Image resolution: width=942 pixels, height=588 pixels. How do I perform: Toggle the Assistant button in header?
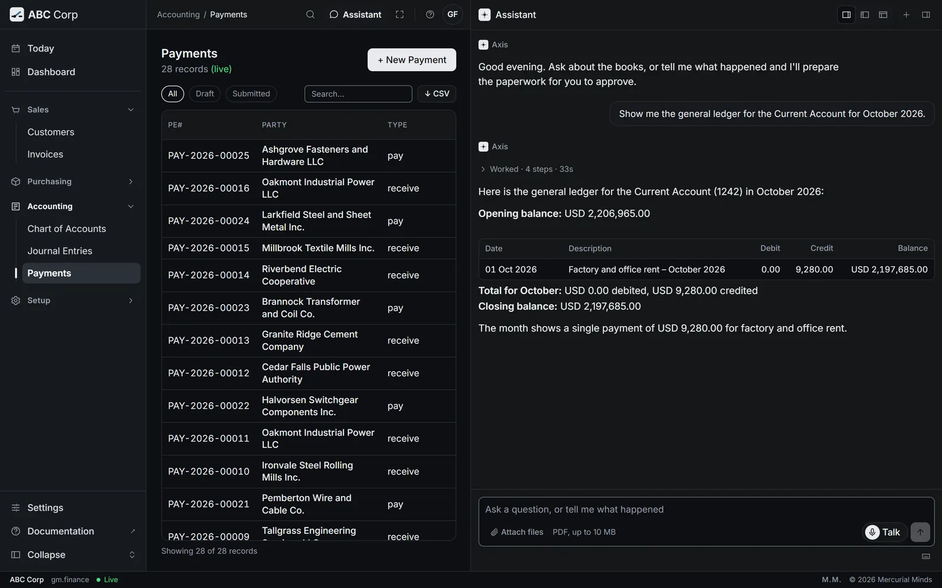pyautogui.click(x=355, y=15)
